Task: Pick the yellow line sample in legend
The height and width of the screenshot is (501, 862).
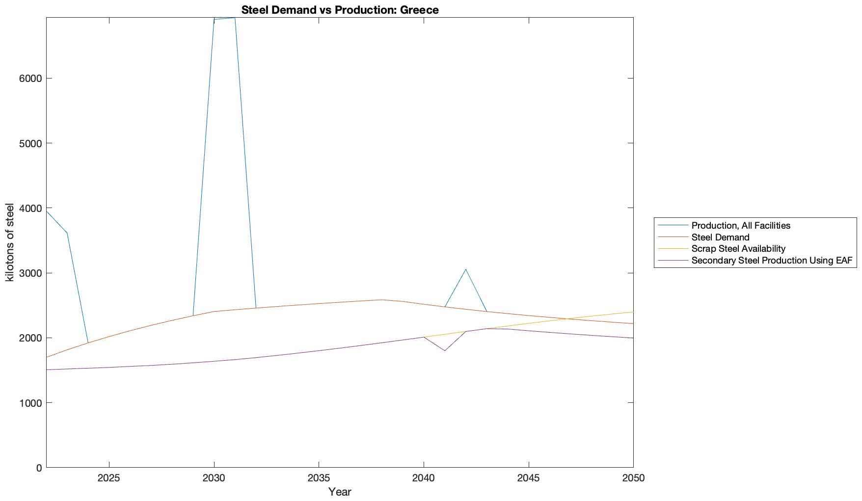Action: [673, 249]
